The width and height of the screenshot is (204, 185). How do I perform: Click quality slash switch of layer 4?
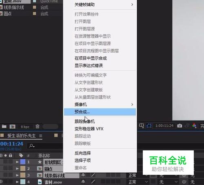pos(93,182)
